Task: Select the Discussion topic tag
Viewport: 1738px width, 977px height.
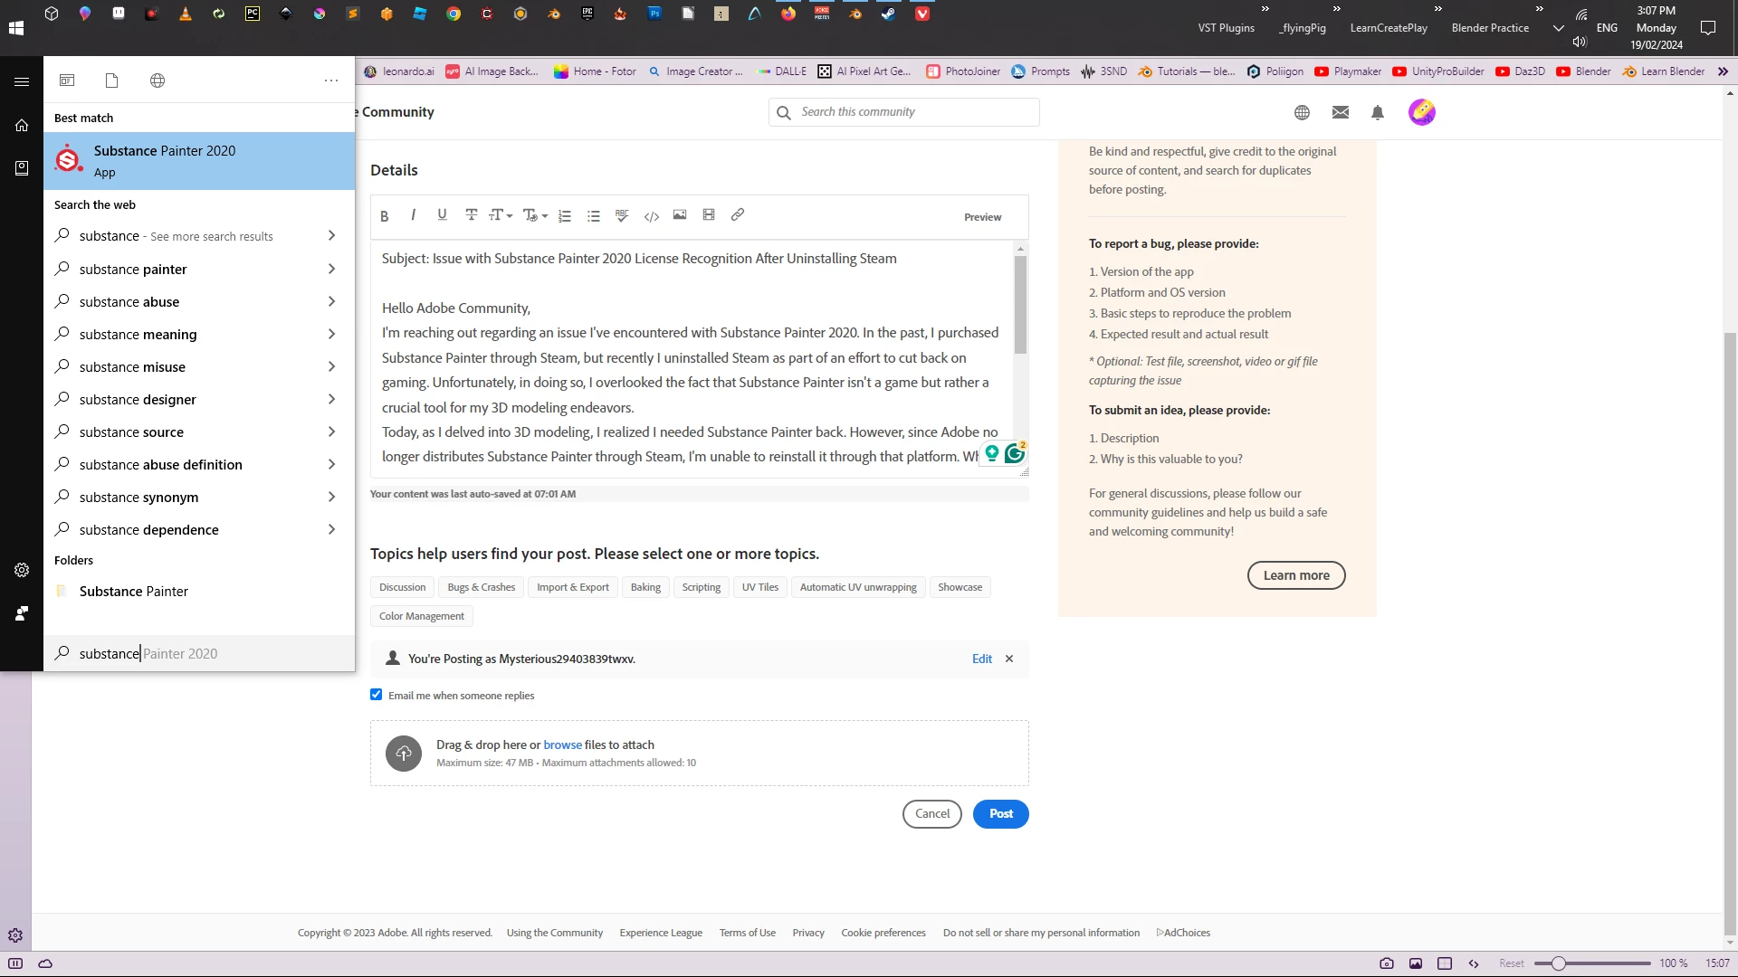Action: point(402,587)
